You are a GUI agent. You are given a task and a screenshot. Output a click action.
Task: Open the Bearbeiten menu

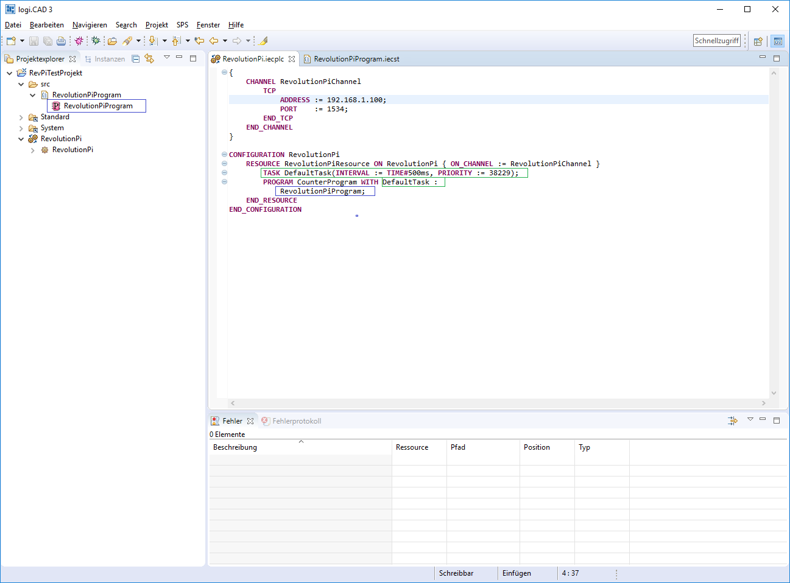point(47,25)
